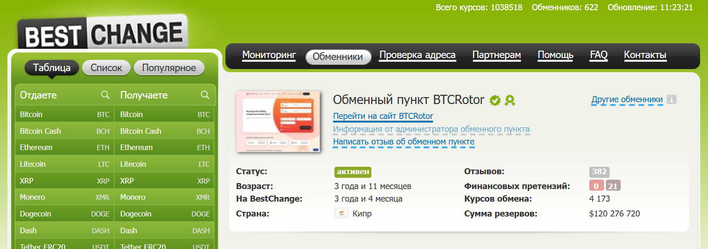The height and width of the screenshot is (249, 708).
Task: Select Litecoin in Отдаете column
Action: [64, 164]
